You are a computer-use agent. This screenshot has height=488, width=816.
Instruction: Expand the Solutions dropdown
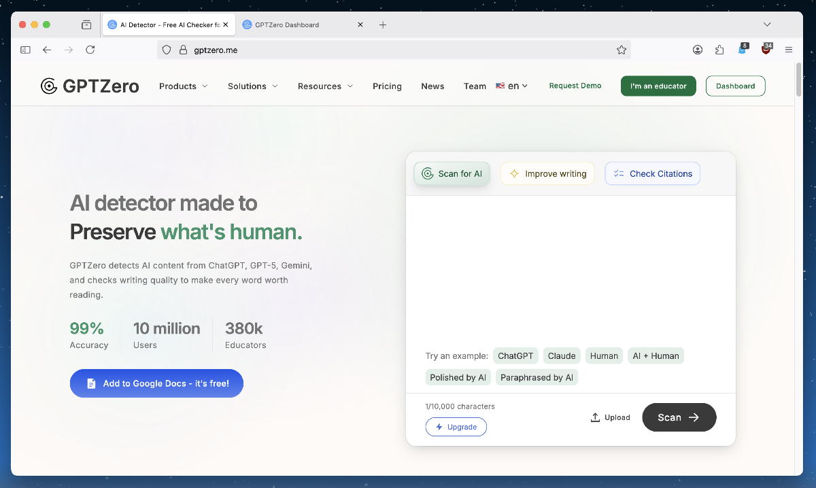(x=253, y=86)
